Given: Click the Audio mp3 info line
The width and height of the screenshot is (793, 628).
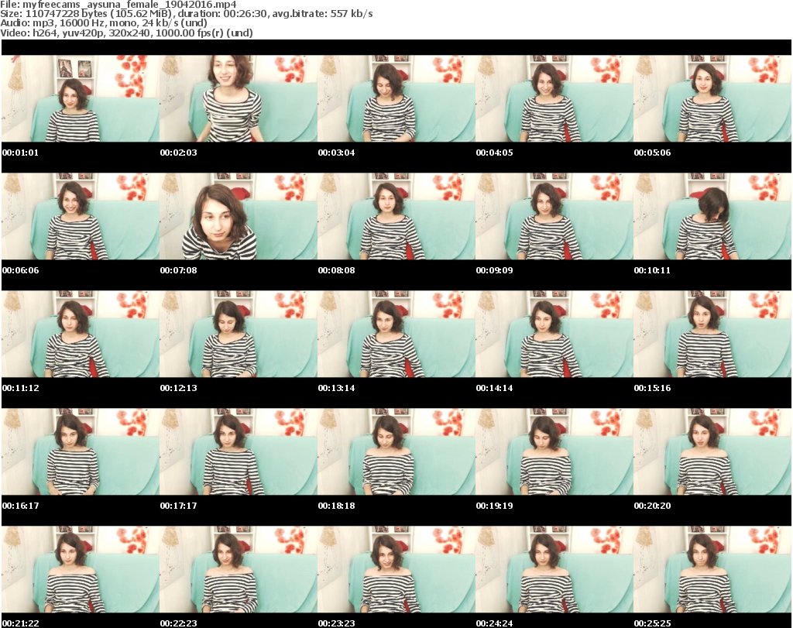Looking at the screenshot, I should pyautogui.click(x=104, y=23).
